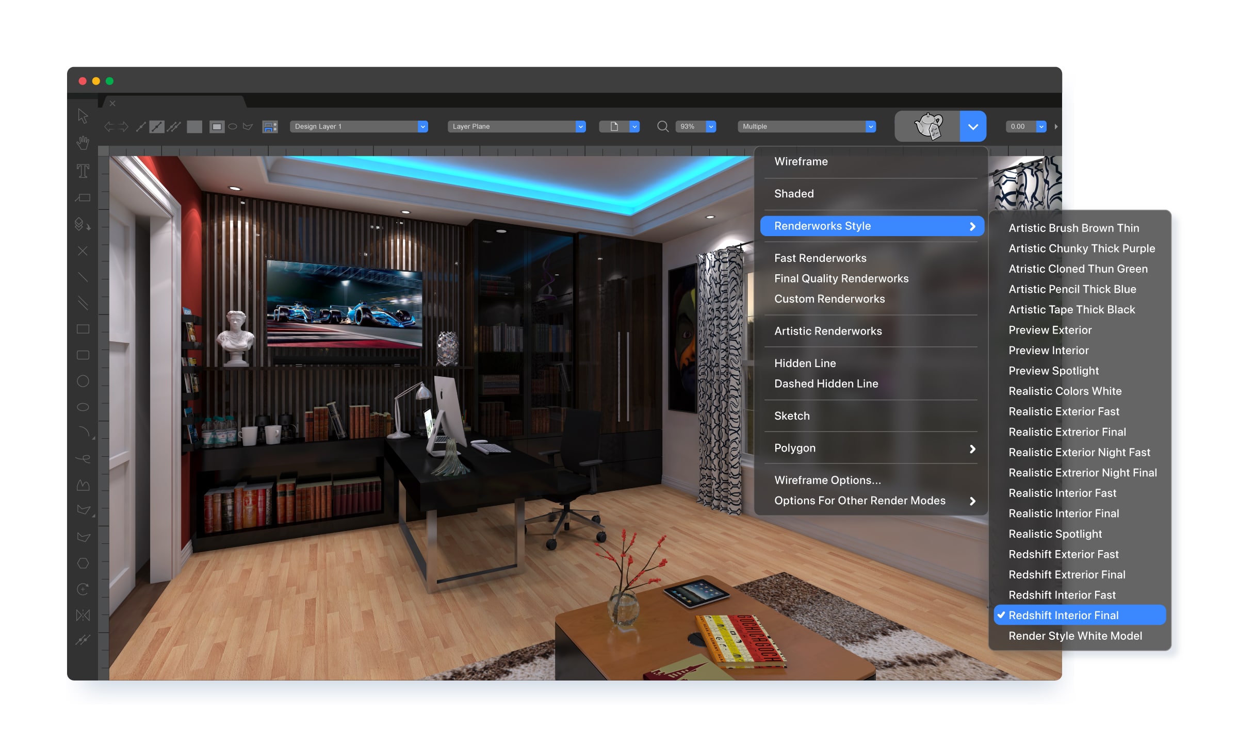
Task: Expand the Polygon submenu arrow
Action: pos(972,449)
